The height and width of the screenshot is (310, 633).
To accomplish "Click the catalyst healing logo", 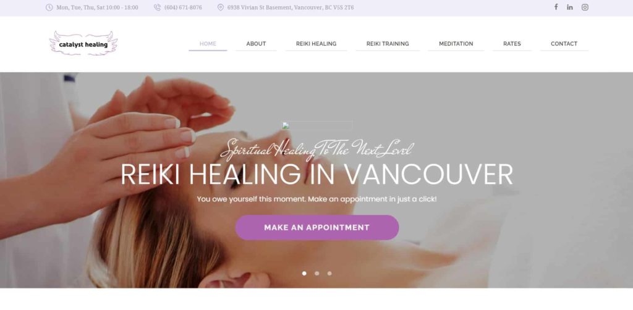I will pos(83,44).
